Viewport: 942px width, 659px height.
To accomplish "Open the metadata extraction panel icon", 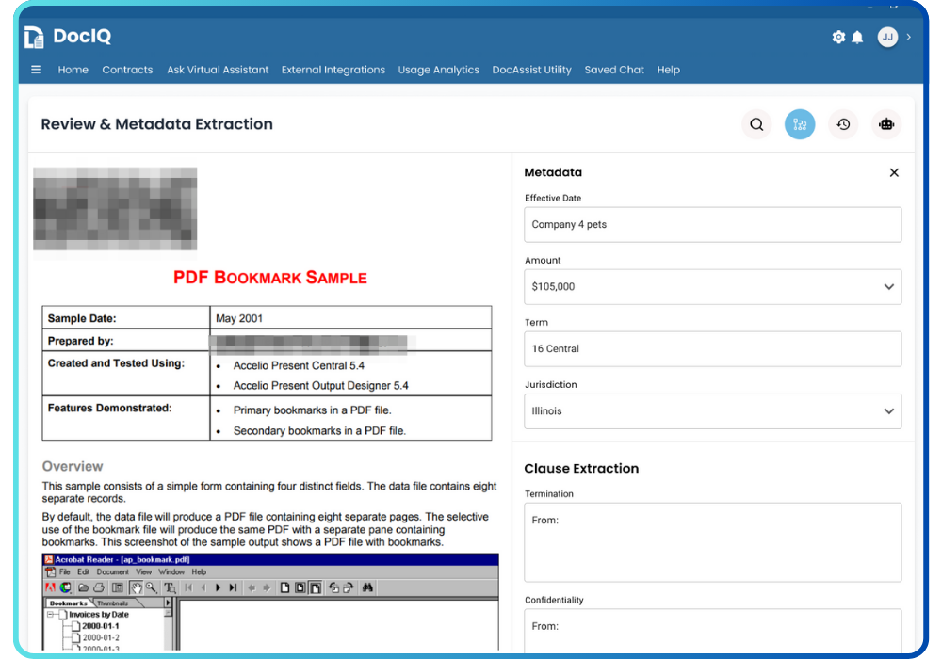I will pos(800,124).
